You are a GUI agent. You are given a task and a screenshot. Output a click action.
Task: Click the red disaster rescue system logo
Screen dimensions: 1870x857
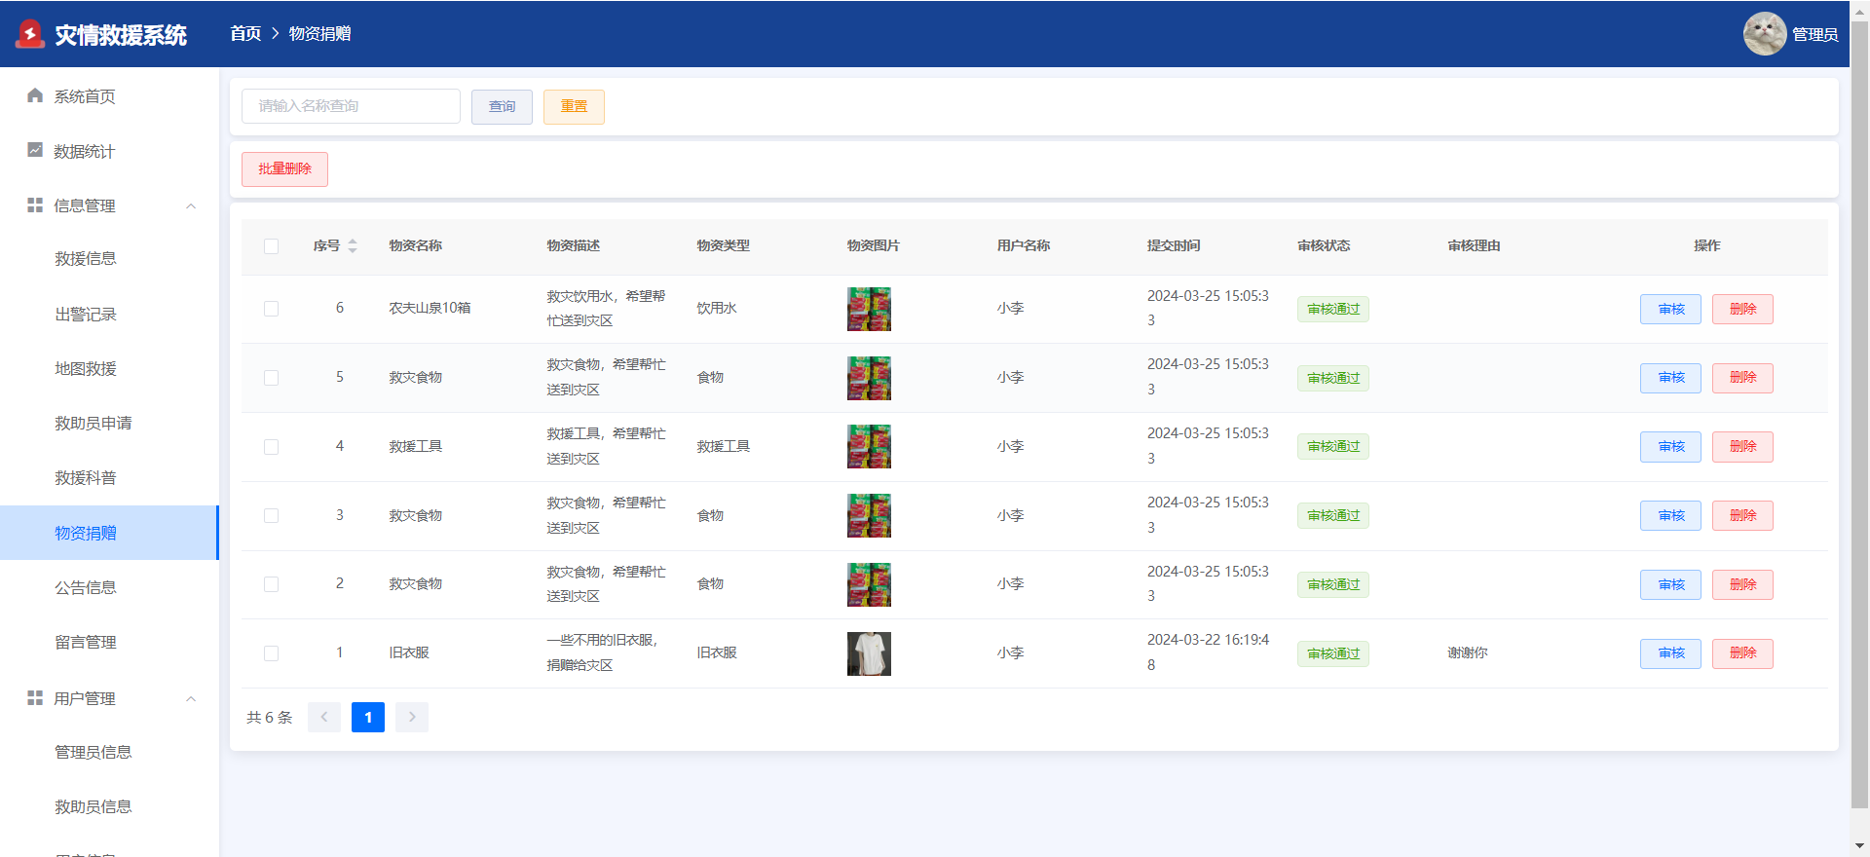pyautogui.click(x=30, y=34)
